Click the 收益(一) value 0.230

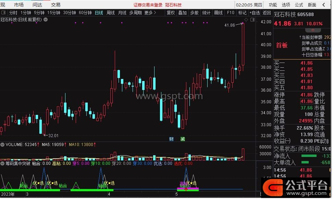click(307, 141)
